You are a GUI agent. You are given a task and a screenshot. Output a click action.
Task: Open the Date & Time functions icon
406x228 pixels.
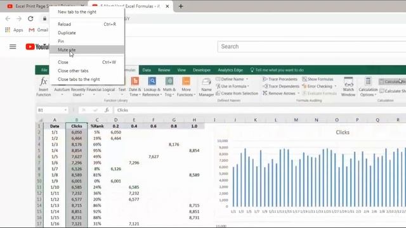click(x=135, y=81)
